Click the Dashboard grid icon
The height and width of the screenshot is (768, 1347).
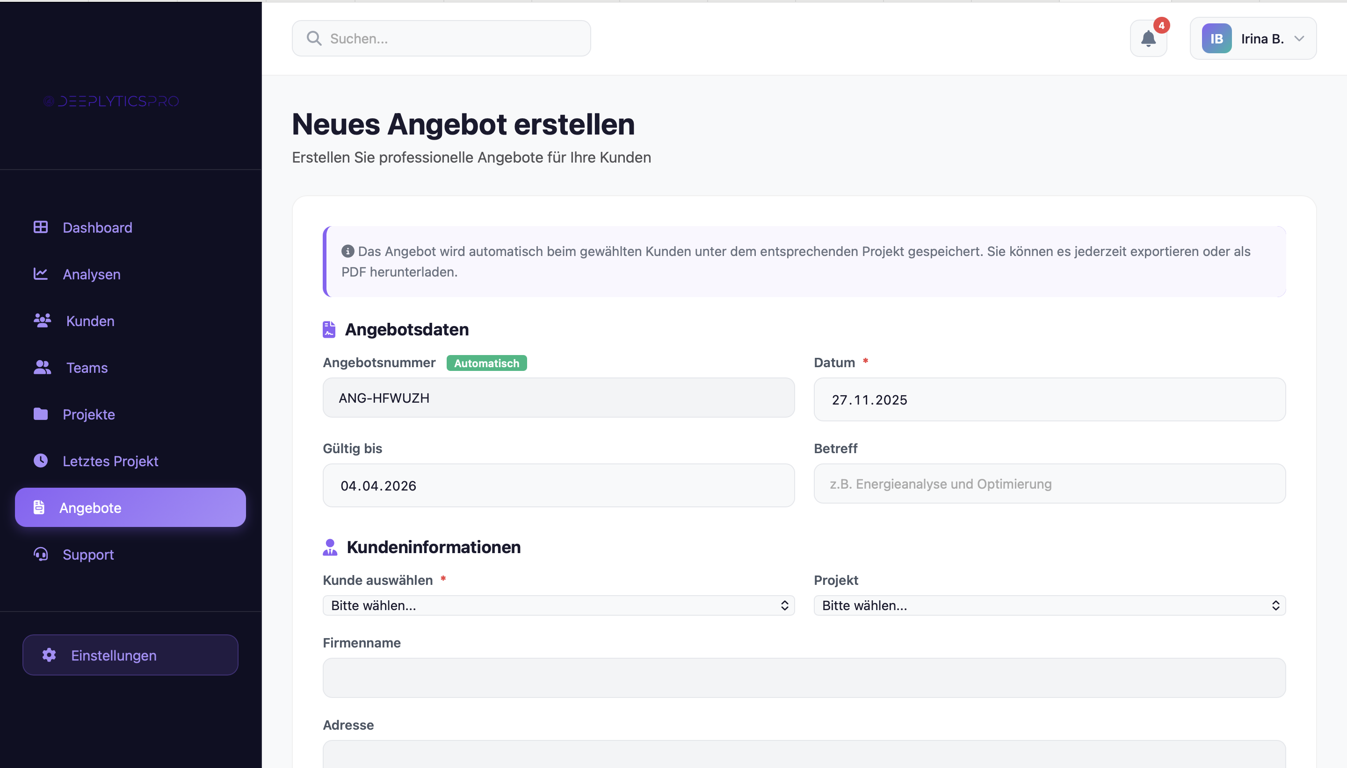click(41, 228)
